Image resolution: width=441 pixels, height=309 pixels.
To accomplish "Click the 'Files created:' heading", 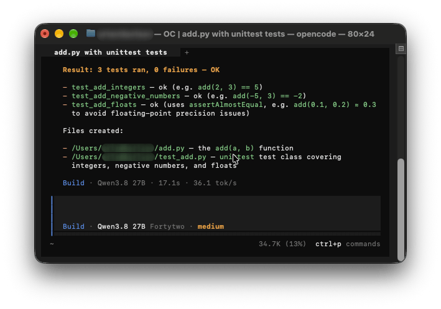I will 93,131.
